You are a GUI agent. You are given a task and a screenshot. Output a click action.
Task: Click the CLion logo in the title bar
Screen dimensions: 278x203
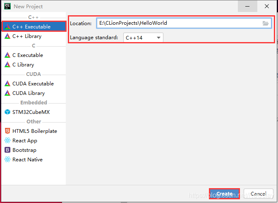coord(7,6)
